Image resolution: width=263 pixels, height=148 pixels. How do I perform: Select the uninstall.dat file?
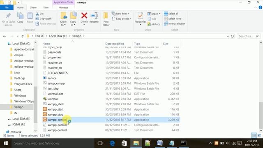point(55,94)
